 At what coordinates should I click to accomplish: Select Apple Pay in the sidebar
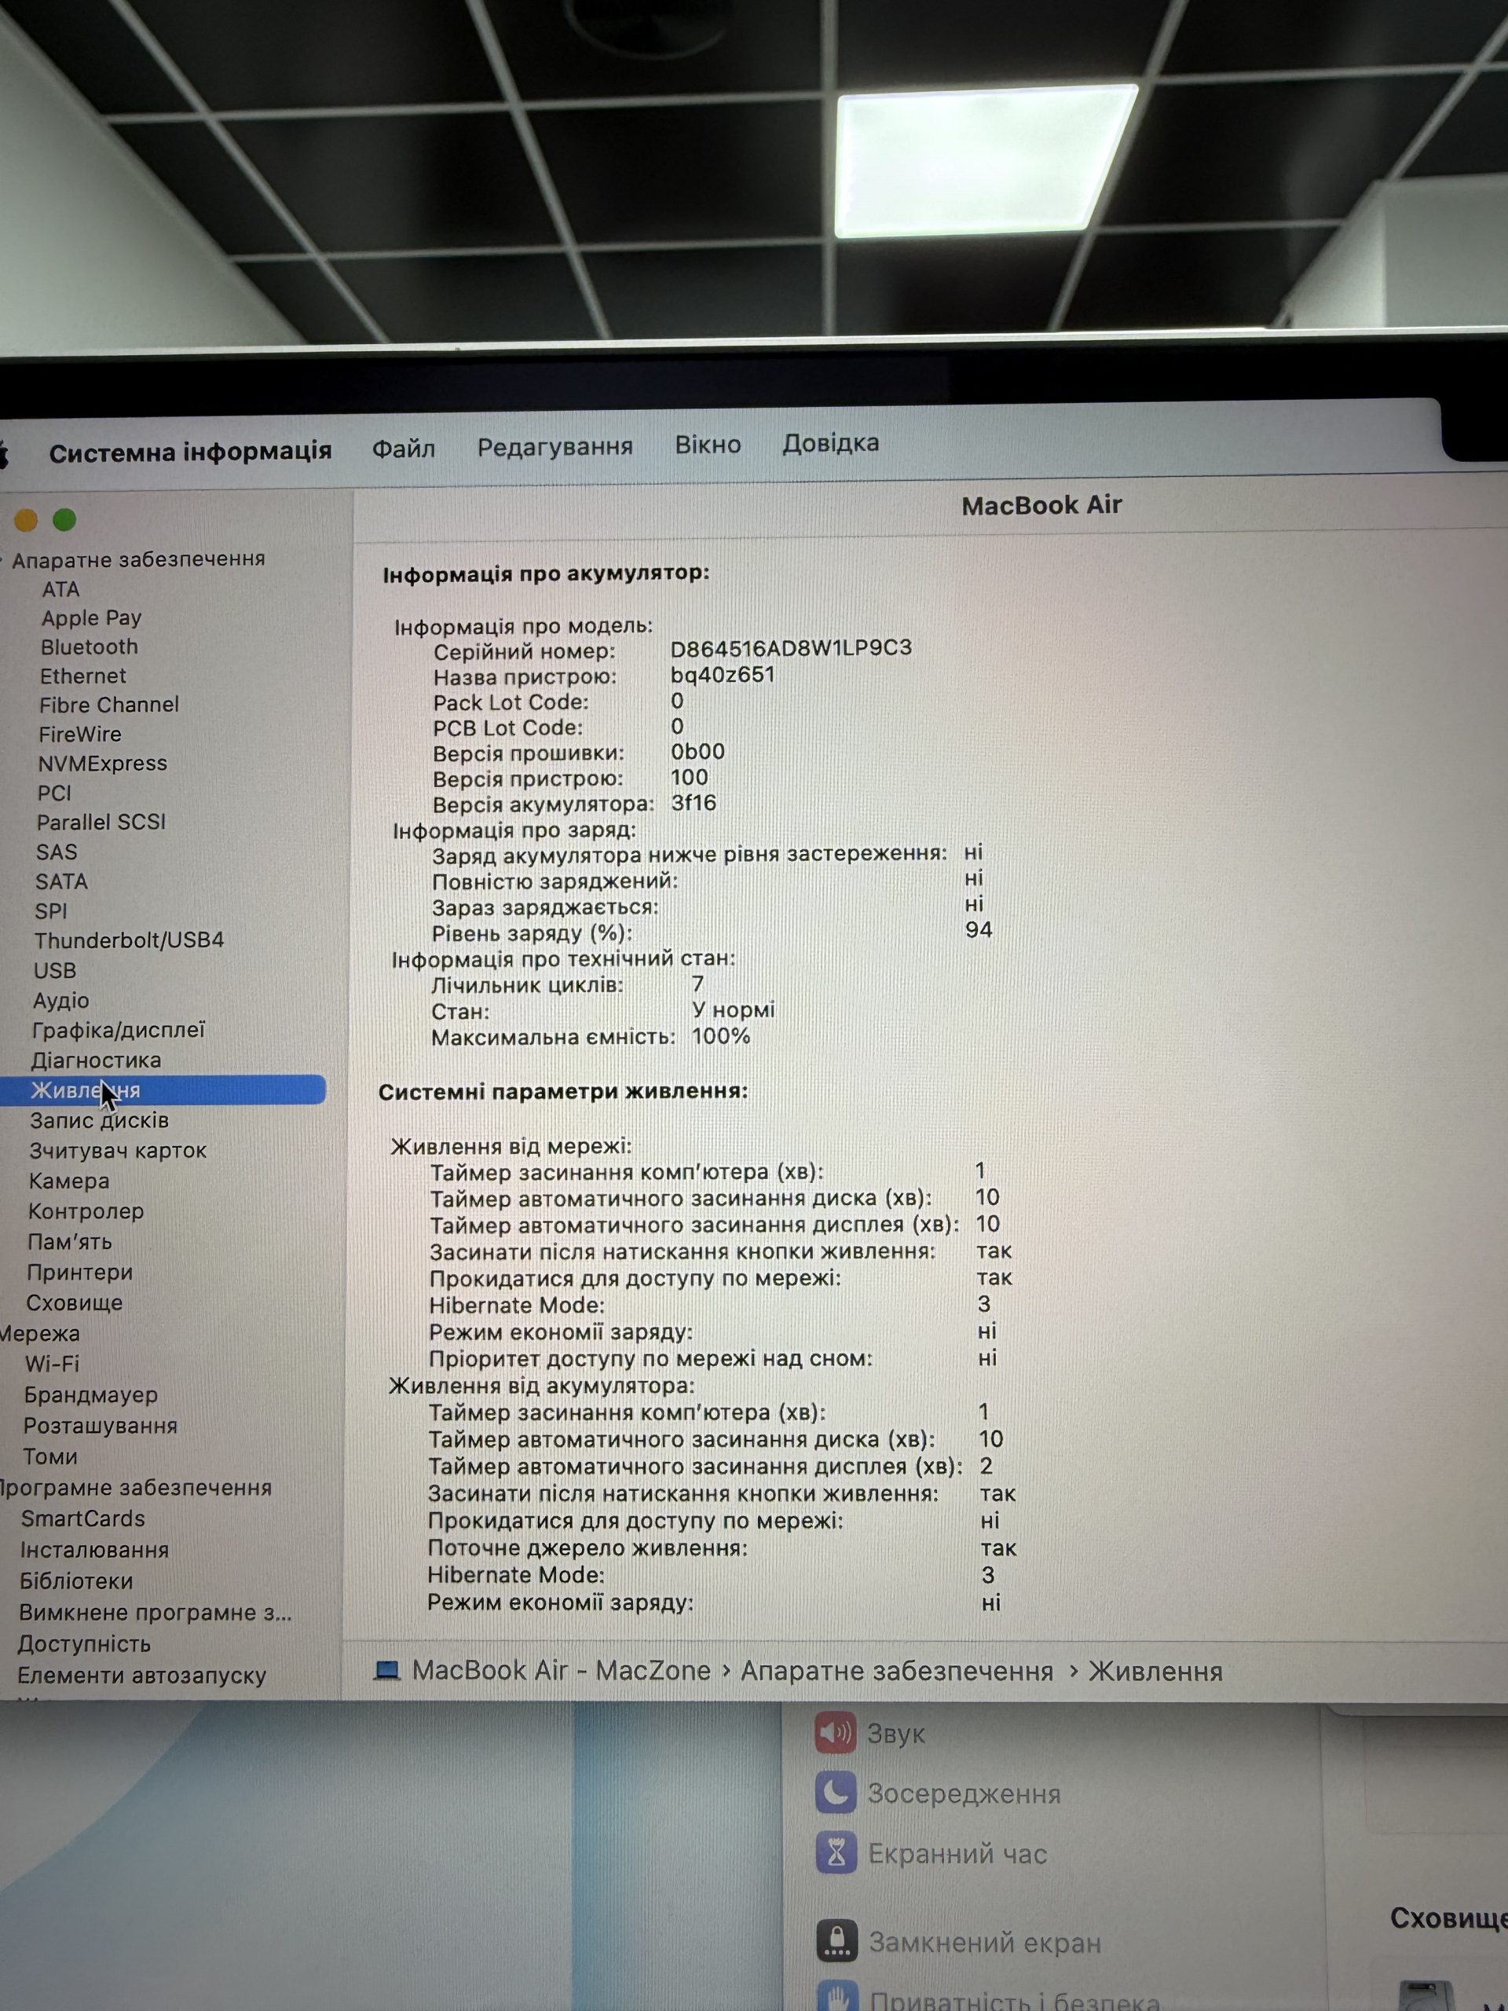91,618
